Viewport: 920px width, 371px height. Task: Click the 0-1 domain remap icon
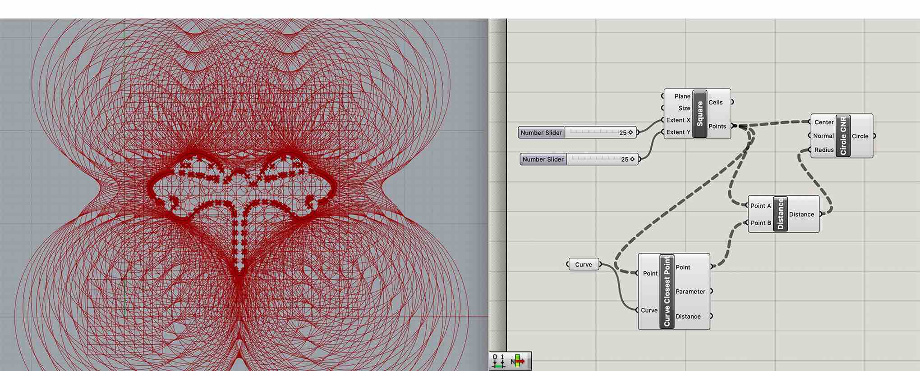498,361
